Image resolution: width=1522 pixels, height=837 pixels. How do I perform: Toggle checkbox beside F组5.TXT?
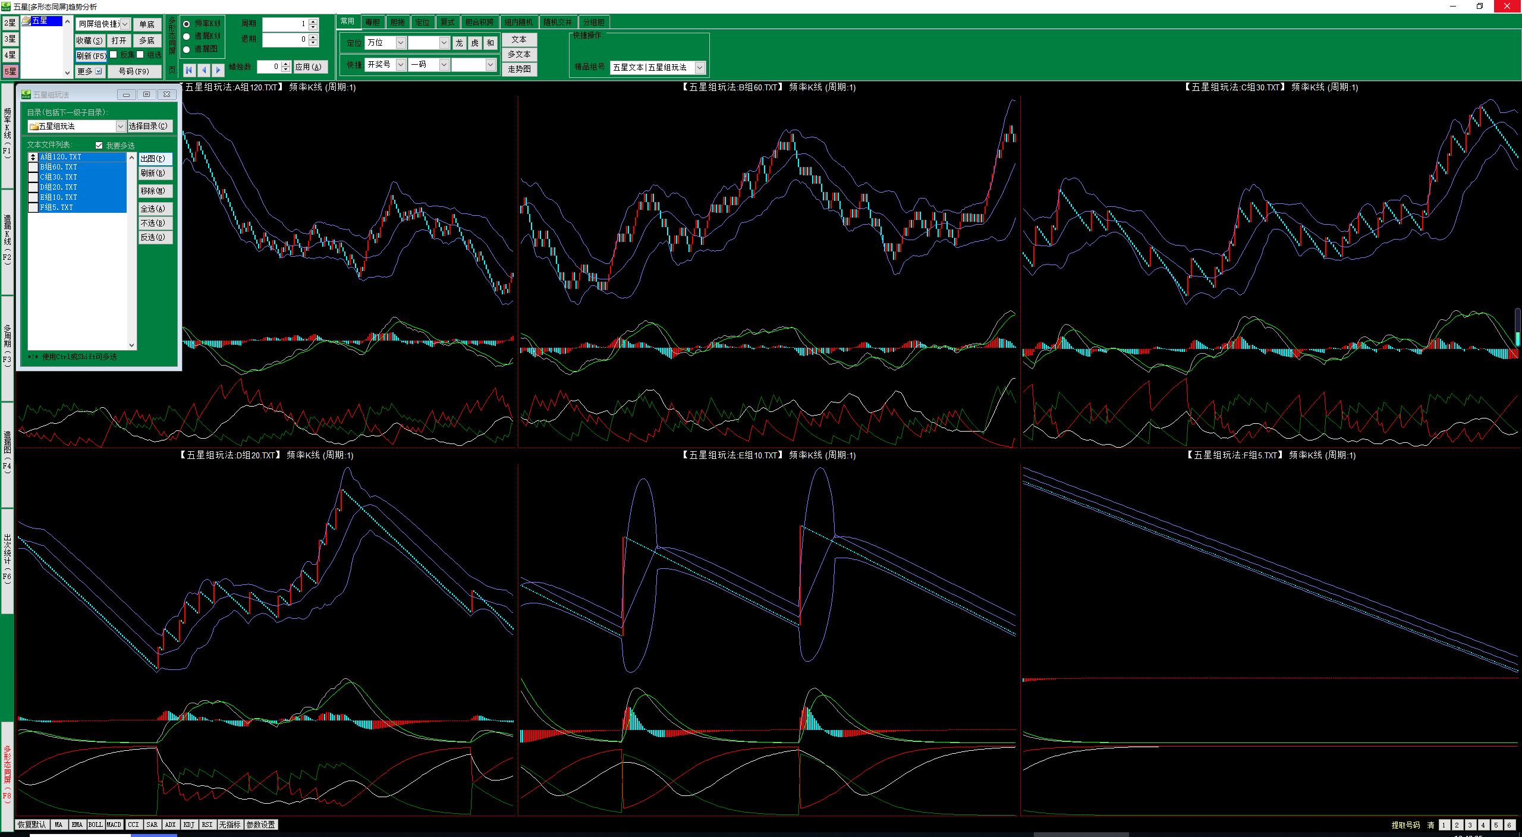pos(33,208)
